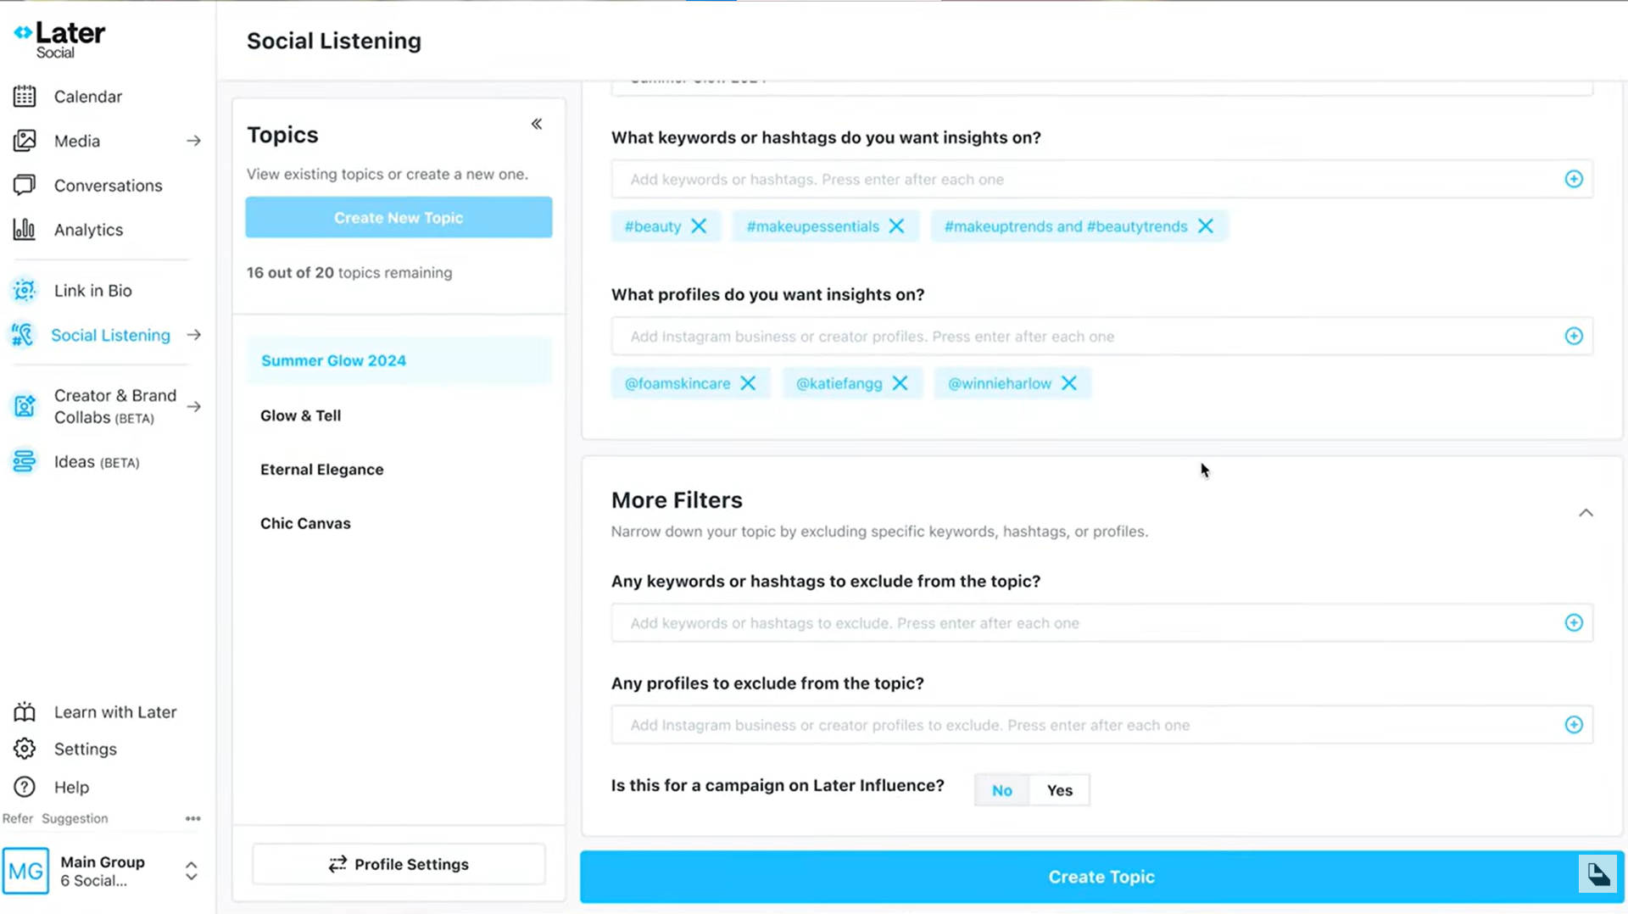The height and width of the screenshot is (914, 1628).
Task: Click plus icon in keywords or hashtags field
Action: tap(1574, 179)
